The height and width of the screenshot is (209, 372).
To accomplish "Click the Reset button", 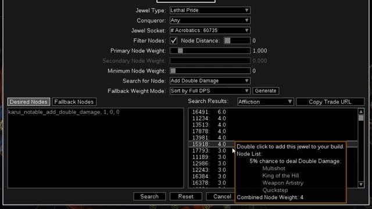I will (186, 196).
